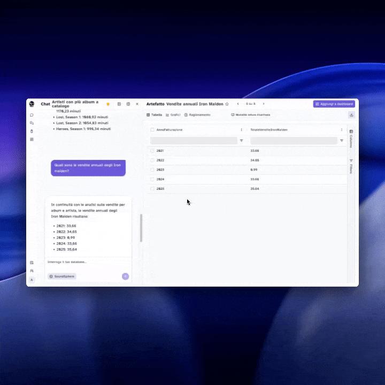
Task: Select the 2025 row checkbox
Action: click(152, 189)
